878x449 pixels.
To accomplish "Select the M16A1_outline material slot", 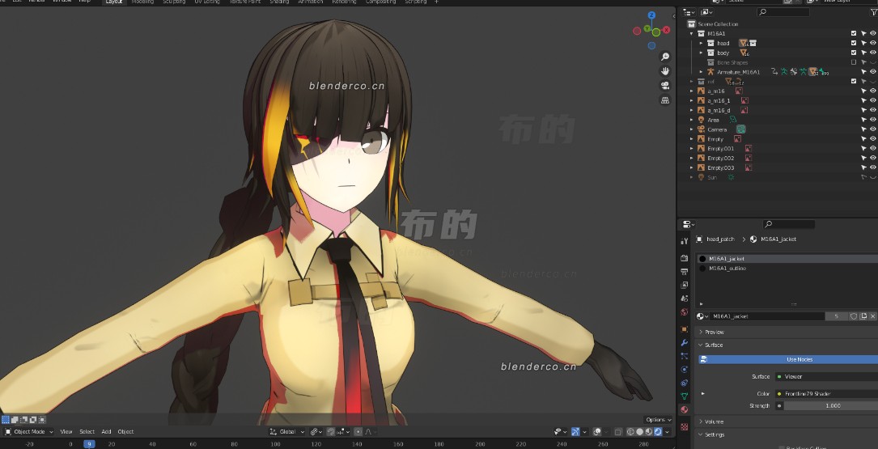I will 787,268.
